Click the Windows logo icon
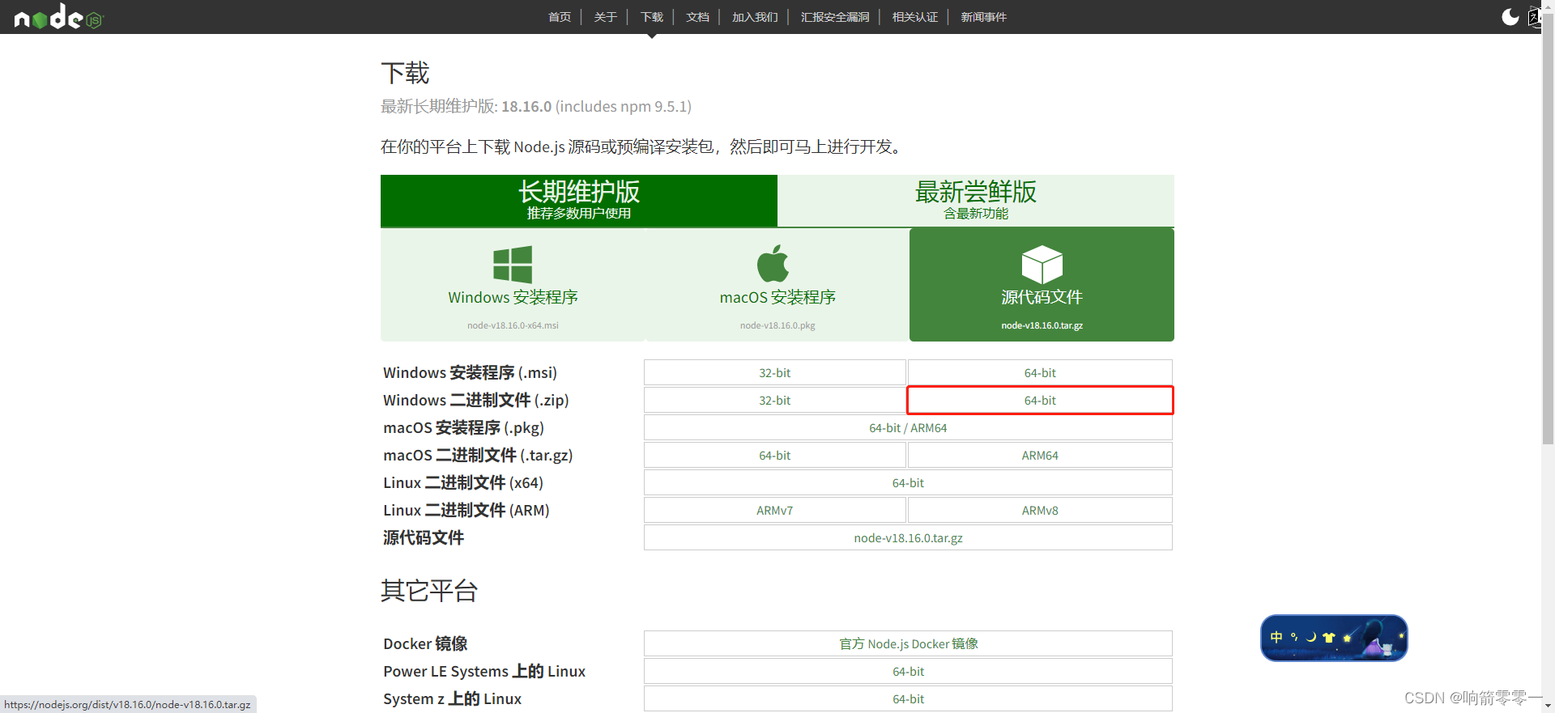The height and width of the screenshot is (713, 1555). tap(513, 264)
